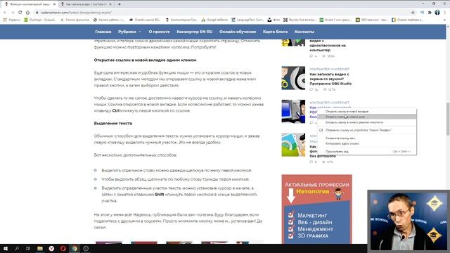Image resolution: width=450 pixels, height=253 pixels.
Task: Open article about video from Одноклассники
Action: [328, 45]
